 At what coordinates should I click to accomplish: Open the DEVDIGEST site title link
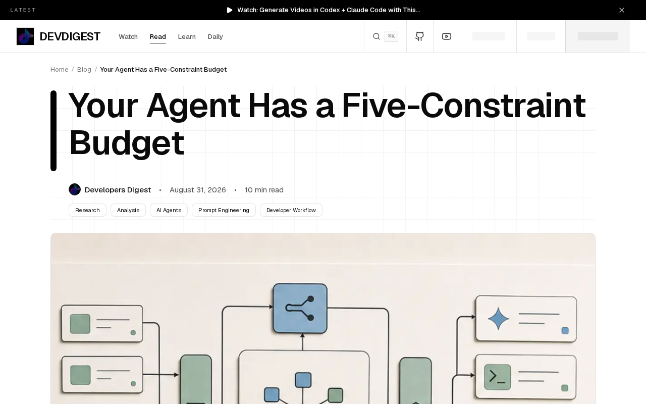(x=70, y=36)
